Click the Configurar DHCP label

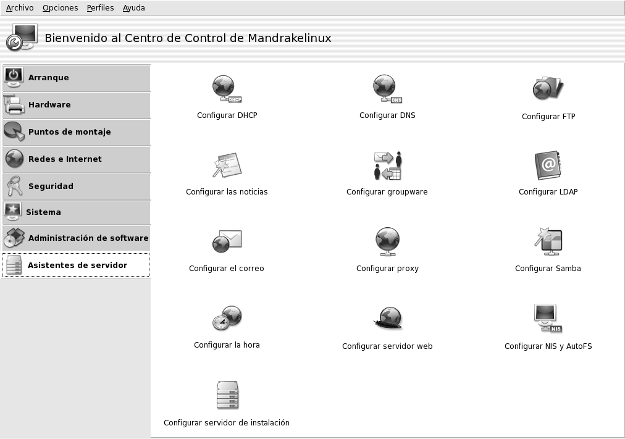227,115
